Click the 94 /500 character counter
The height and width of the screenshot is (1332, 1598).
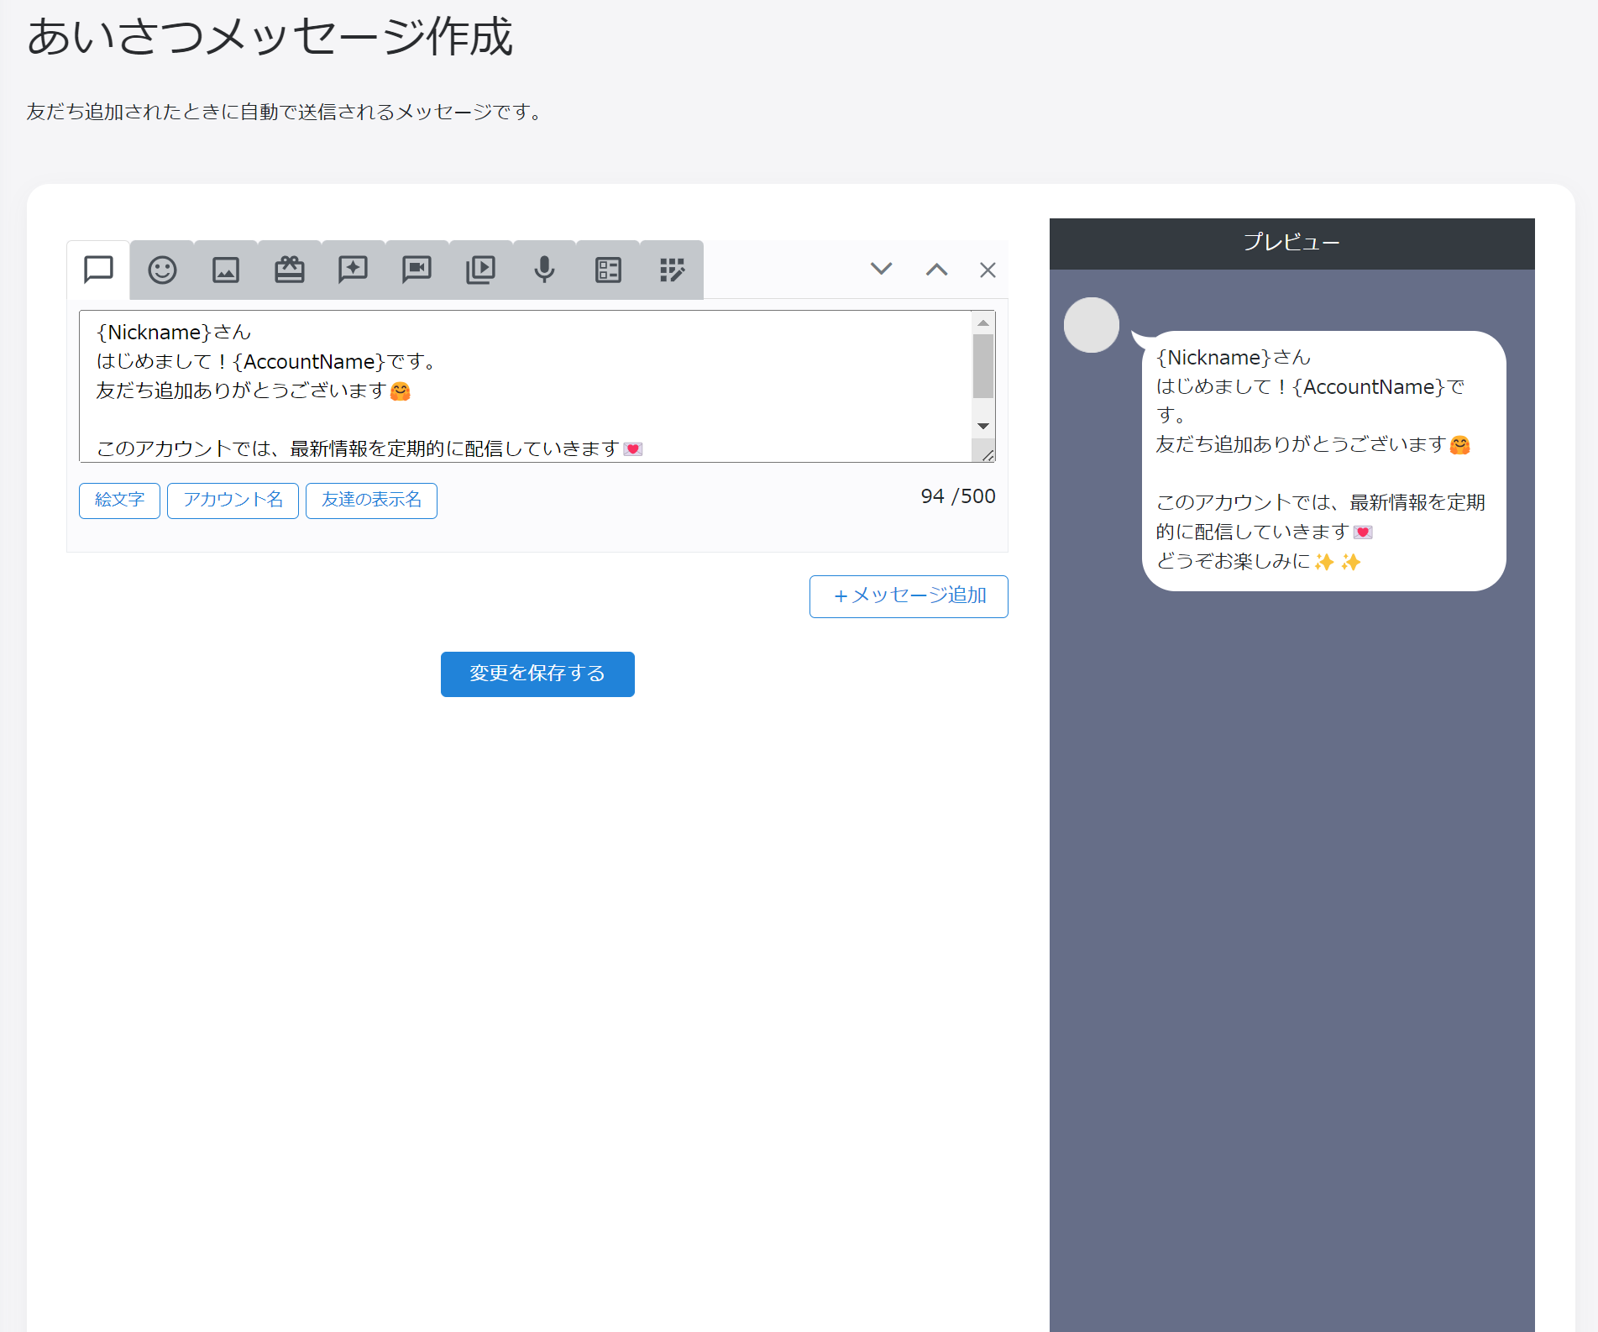957,496
